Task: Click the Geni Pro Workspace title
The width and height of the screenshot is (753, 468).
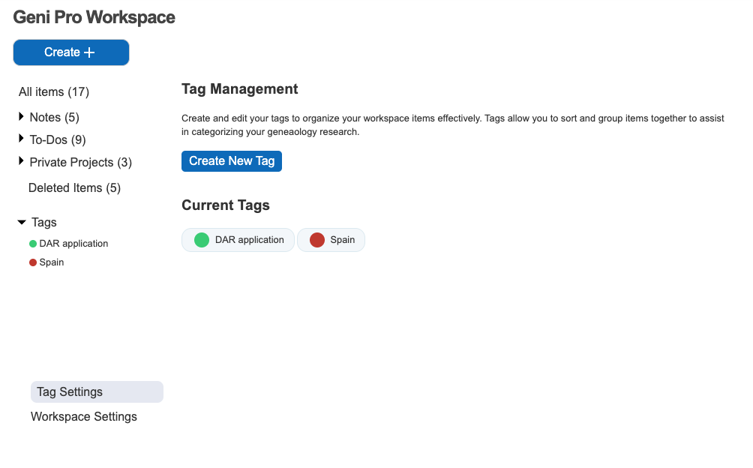Action: point(93,16)
